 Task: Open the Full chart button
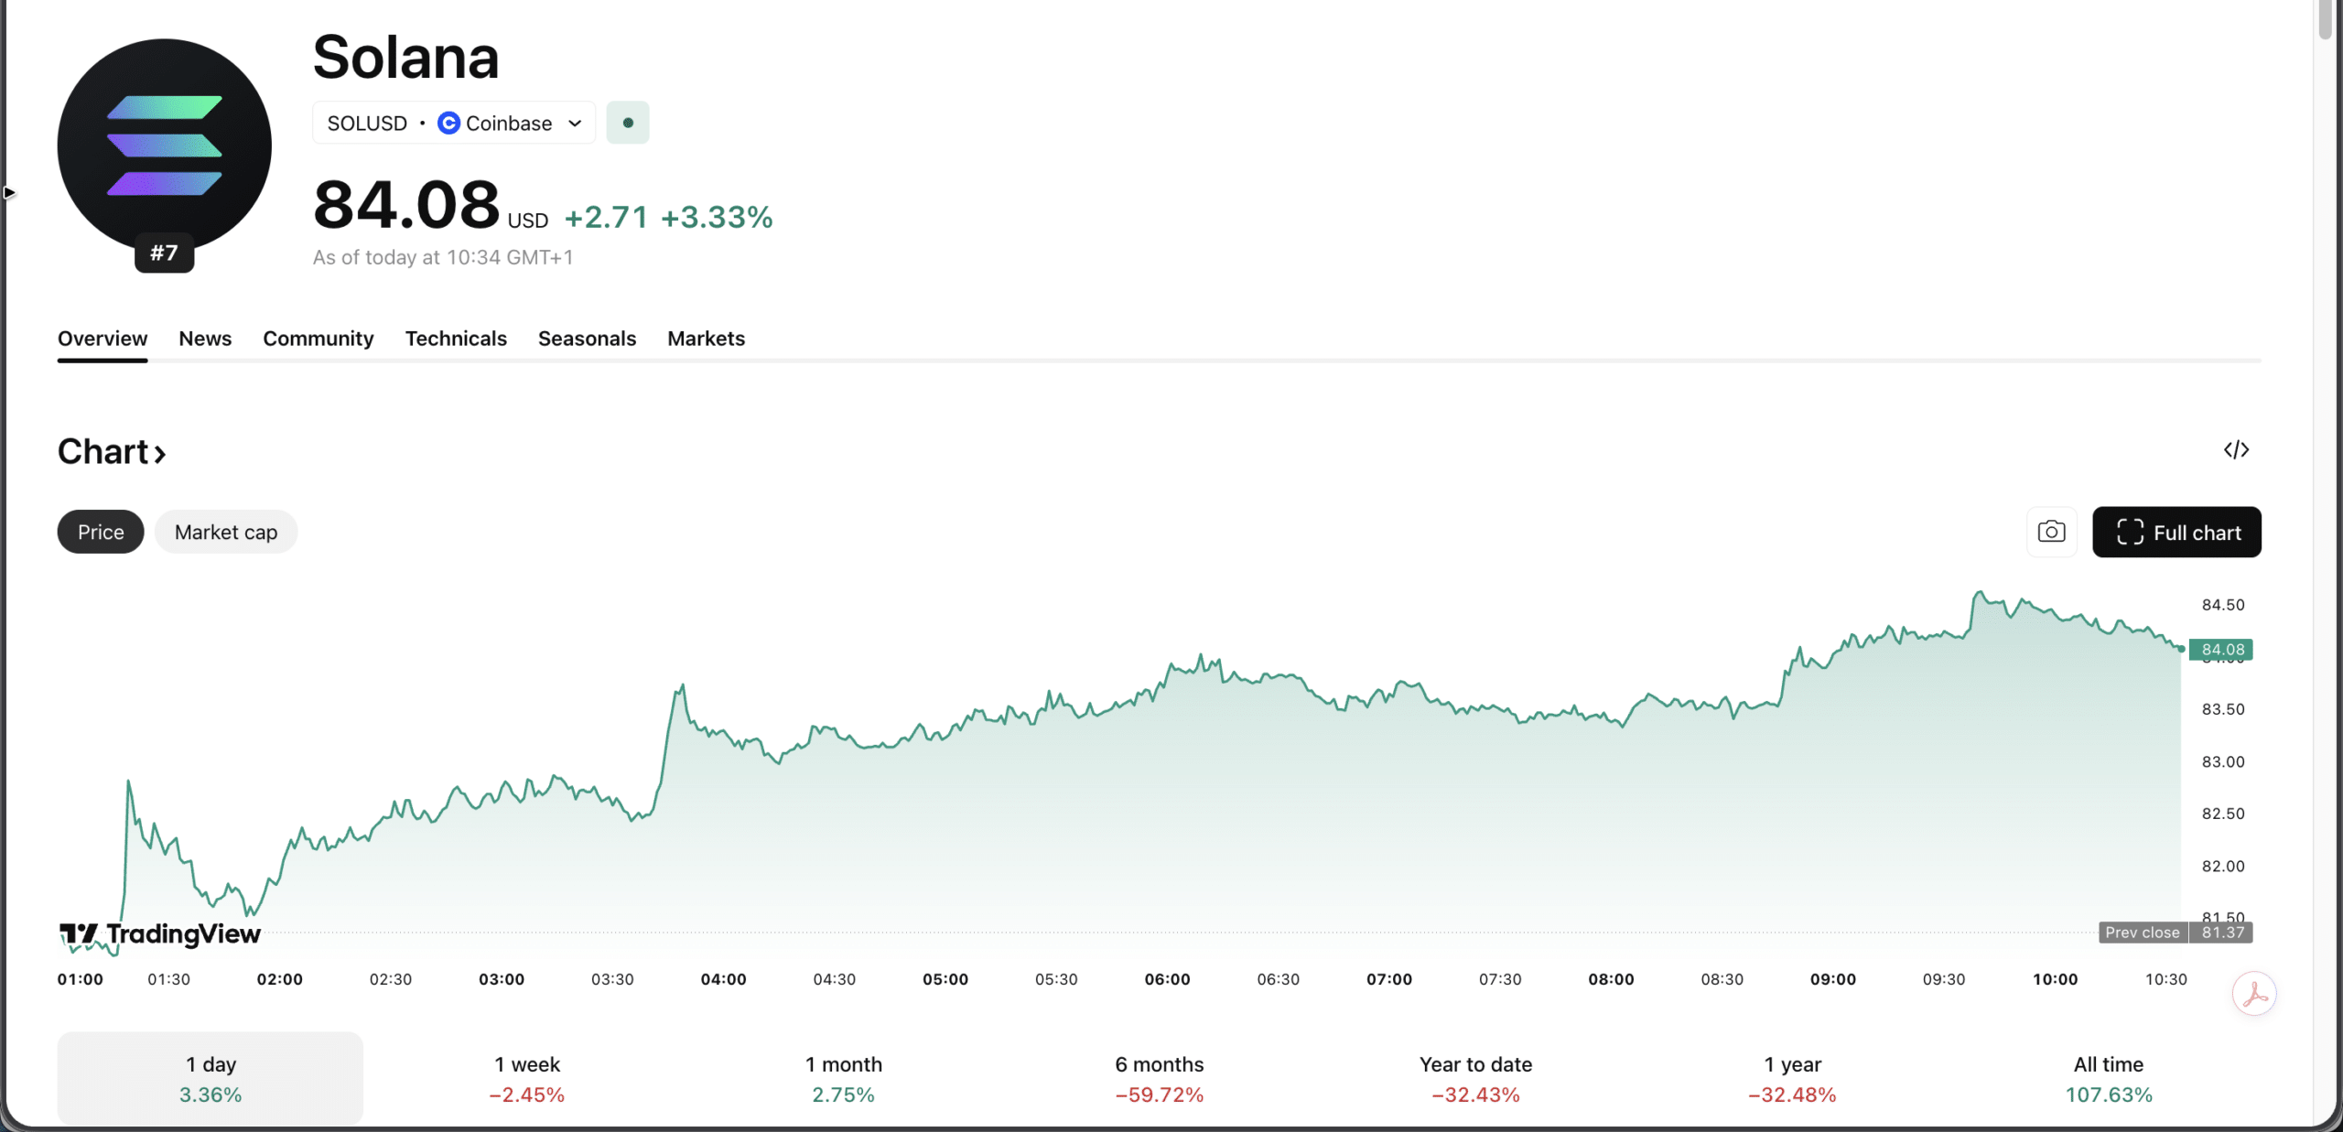click(x=2176, y=532)
